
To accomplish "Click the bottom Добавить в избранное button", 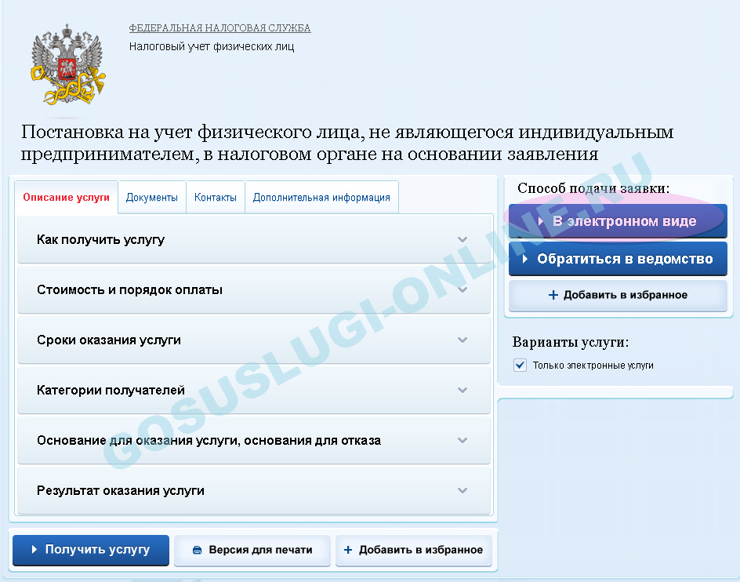I will (413, 550).
